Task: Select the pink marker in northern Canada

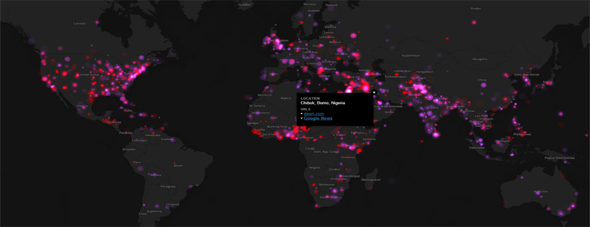Action: [x=97, y=23]
